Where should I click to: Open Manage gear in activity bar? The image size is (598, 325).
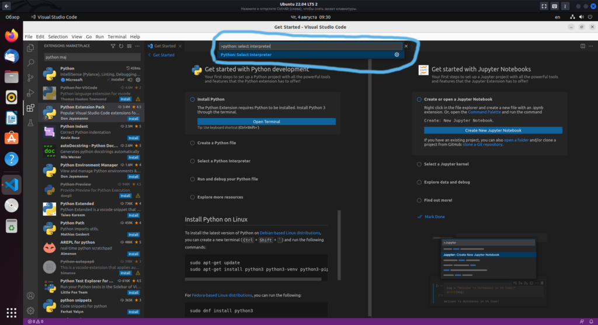pos(30,310)
